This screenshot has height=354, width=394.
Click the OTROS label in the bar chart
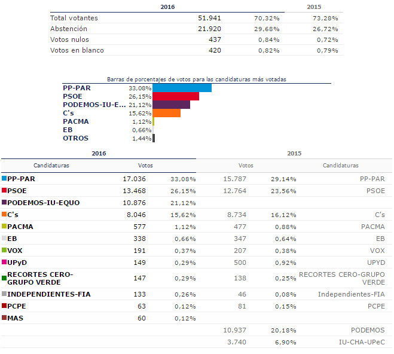pos(76,138)
